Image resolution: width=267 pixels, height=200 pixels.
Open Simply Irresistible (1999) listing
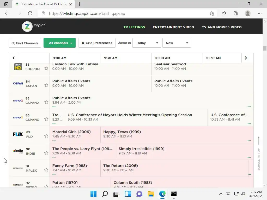tap(185, 151)
